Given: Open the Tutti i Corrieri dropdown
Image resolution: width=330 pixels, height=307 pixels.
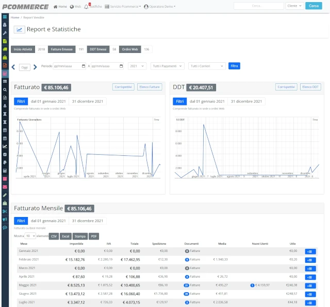Looking at the screenshot, I should (x=207, y=66).
